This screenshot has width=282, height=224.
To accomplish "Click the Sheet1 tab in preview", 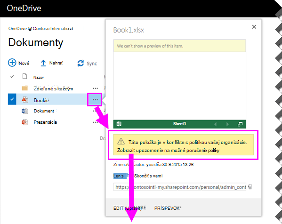I will 180,124.
